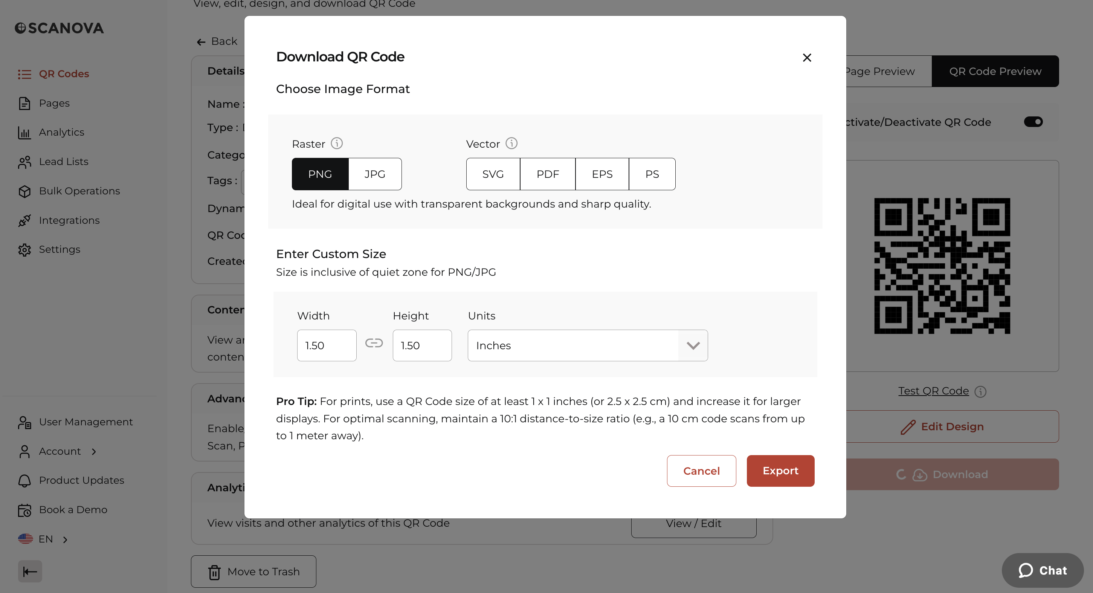Expand the Account submenu chevron
Viewport: 1093px width, 593px height.
(x=94, y=451)
